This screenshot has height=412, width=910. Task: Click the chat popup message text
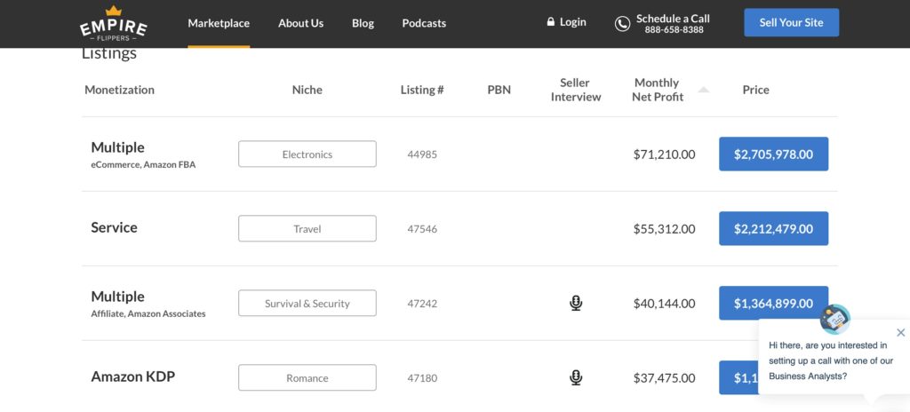pyautogui.click(x=830, y=360)
